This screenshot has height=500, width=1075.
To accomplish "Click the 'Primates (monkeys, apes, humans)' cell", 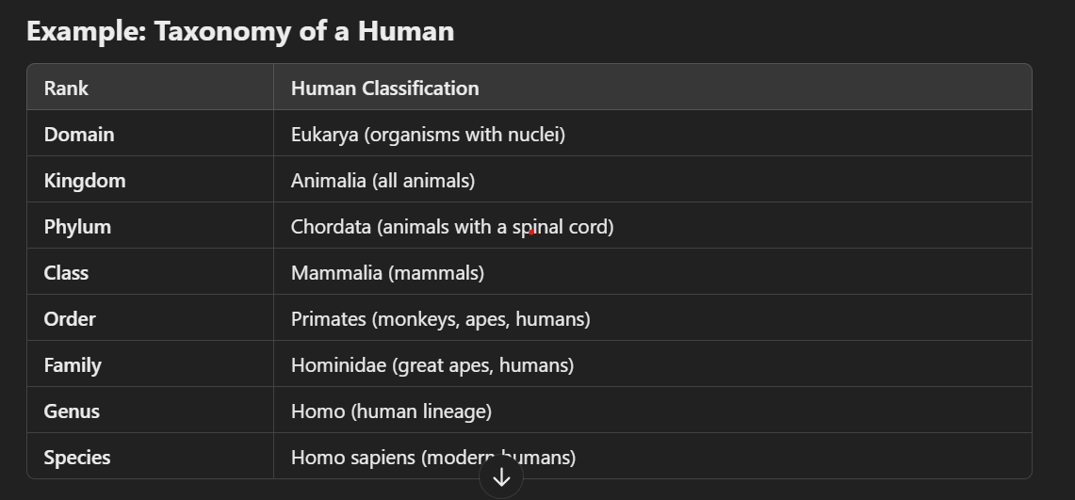I will [441, 319].
